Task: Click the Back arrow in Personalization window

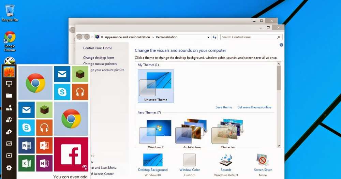Action: click(79, 37)
